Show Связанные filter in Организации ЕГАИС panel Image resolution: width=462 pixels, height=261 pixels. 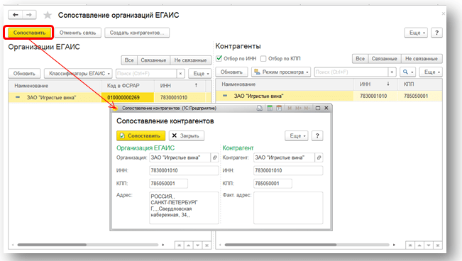(x=153, y=60)
